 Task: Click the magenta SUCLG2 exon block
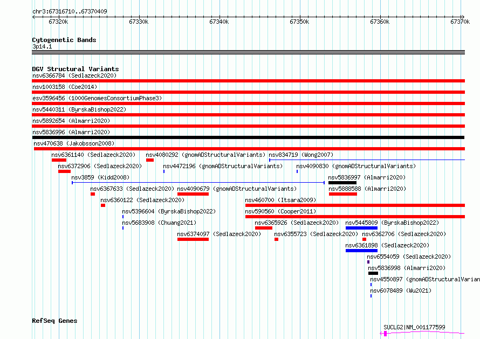386,334
